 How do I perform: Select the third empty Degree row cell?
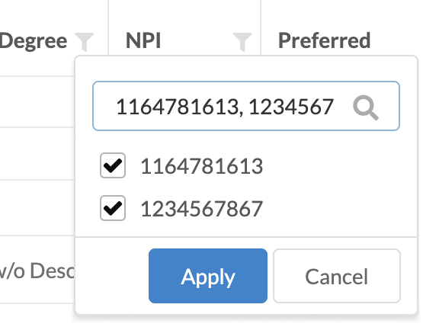[x=37, y=208]
